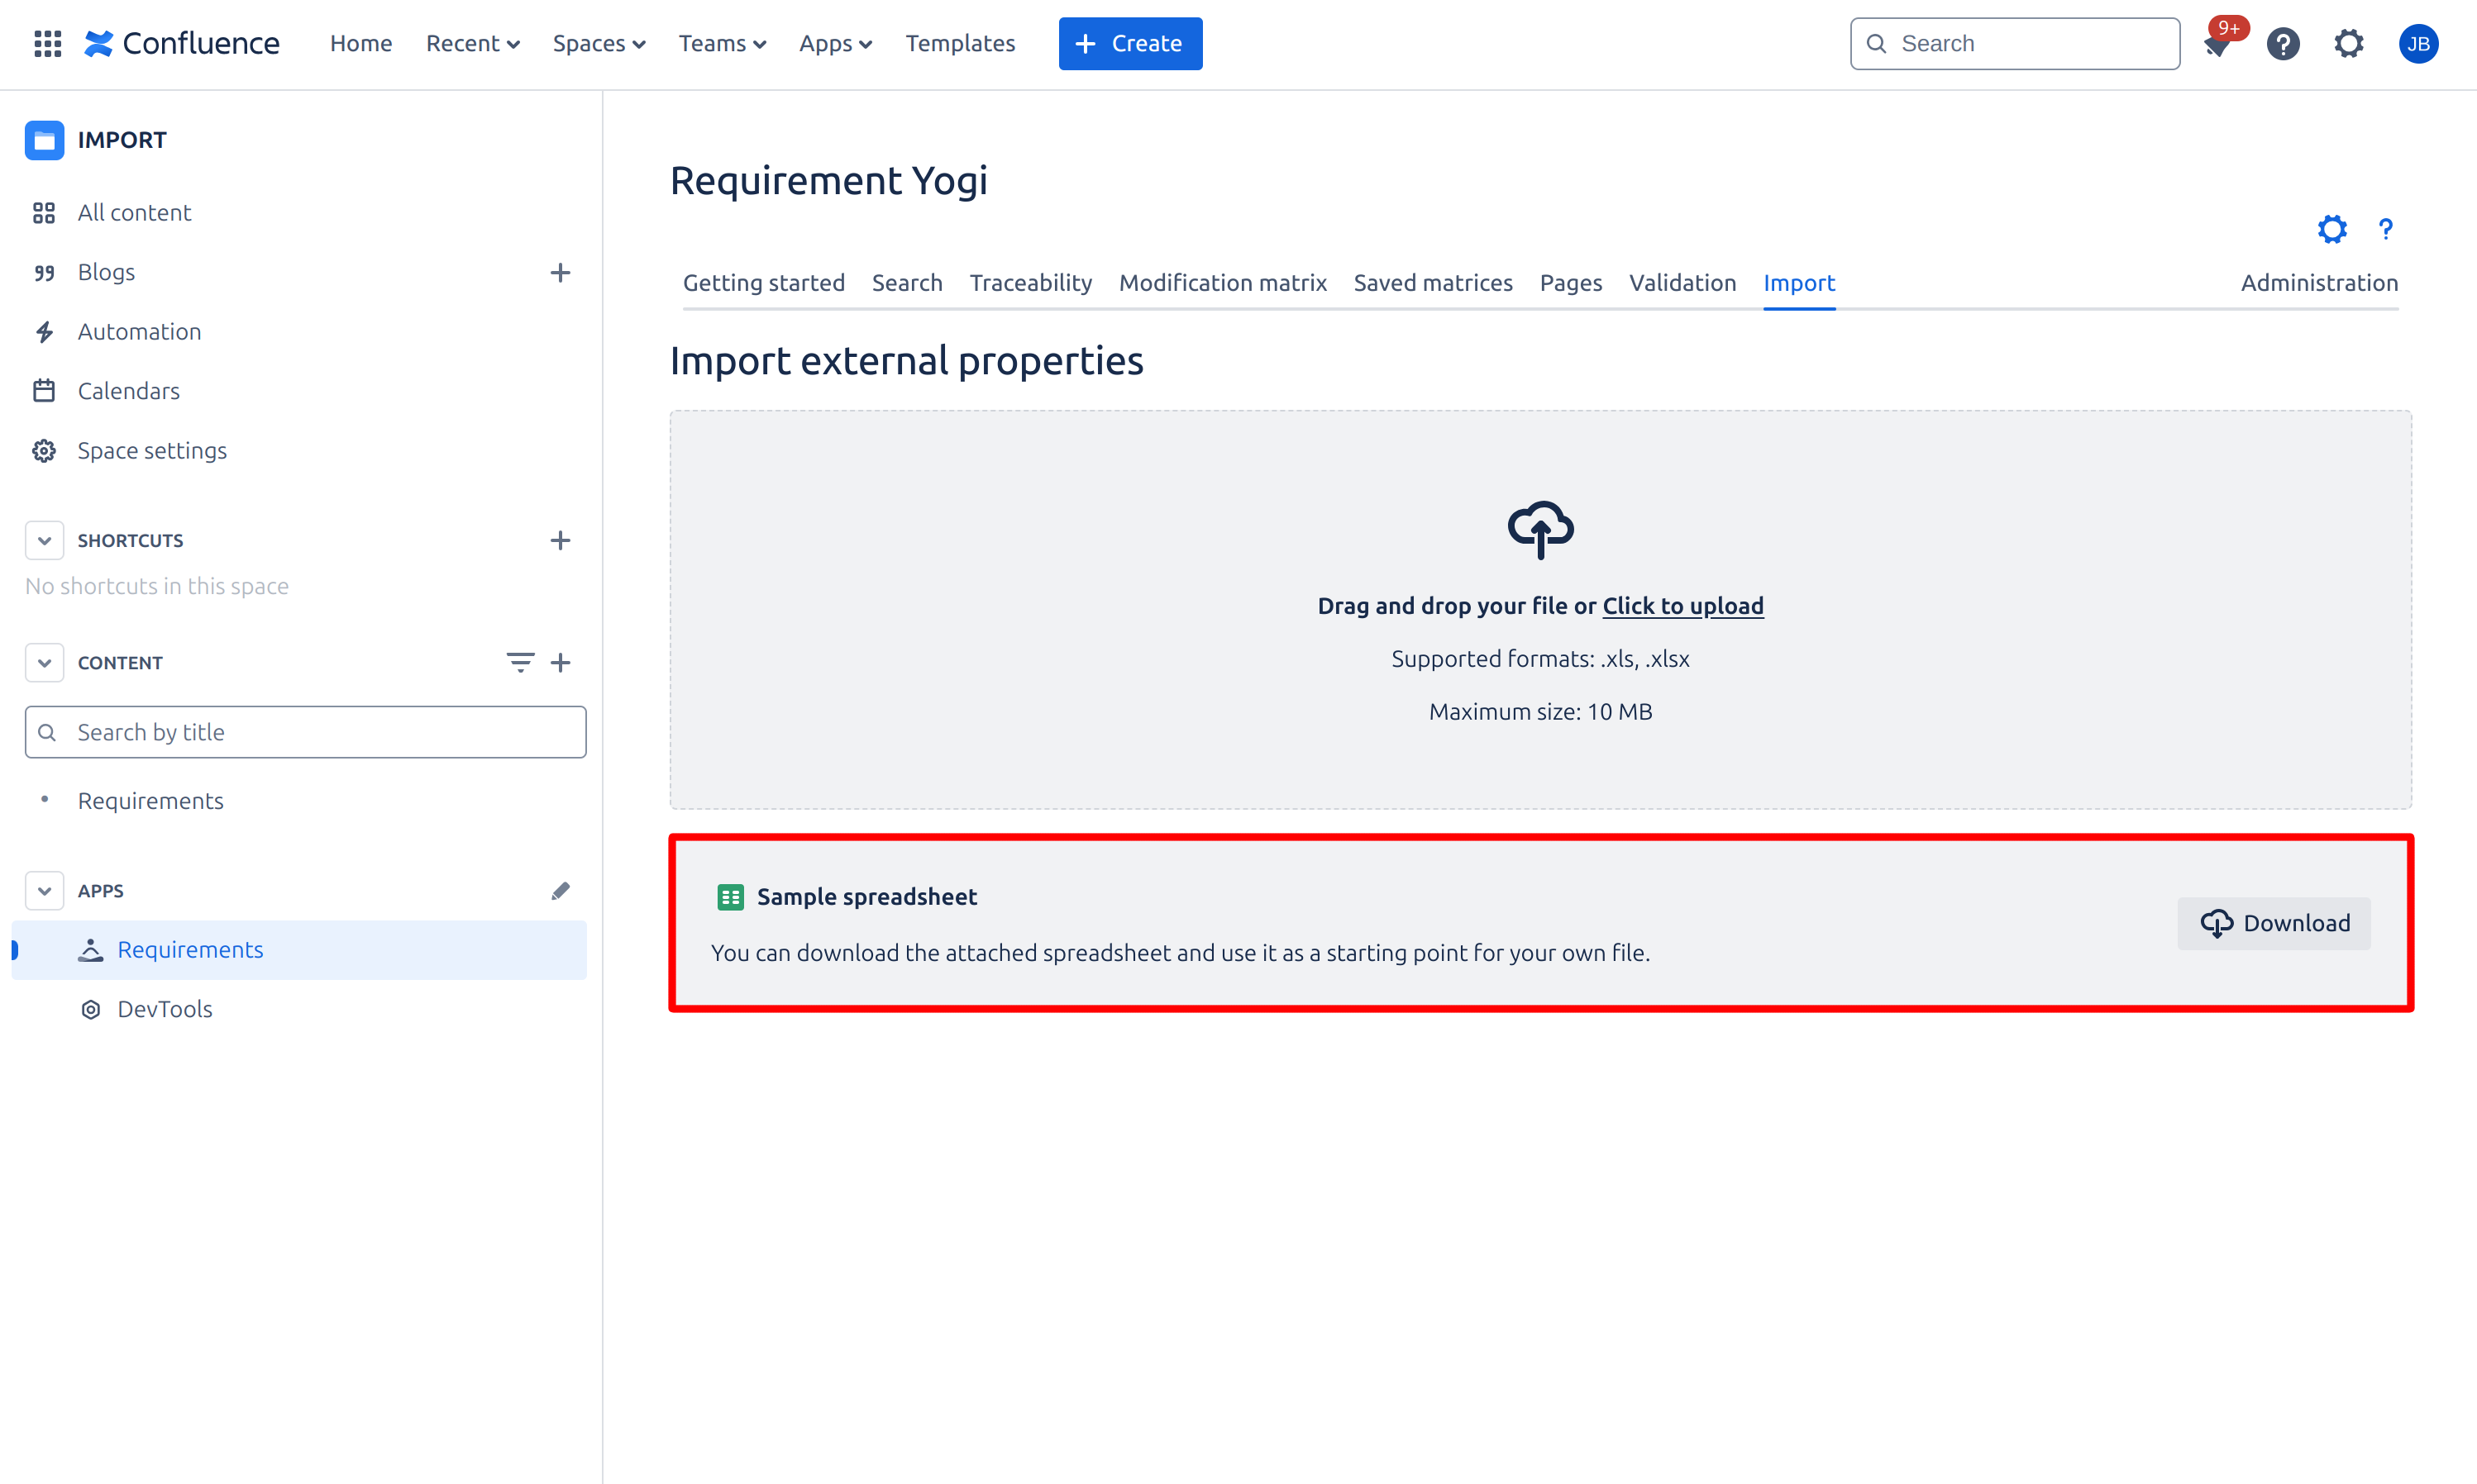This screenshot has width=2477, height=1484.
Task: Expand the Recent dropdown menu
Action: click(x=472, y=44)
